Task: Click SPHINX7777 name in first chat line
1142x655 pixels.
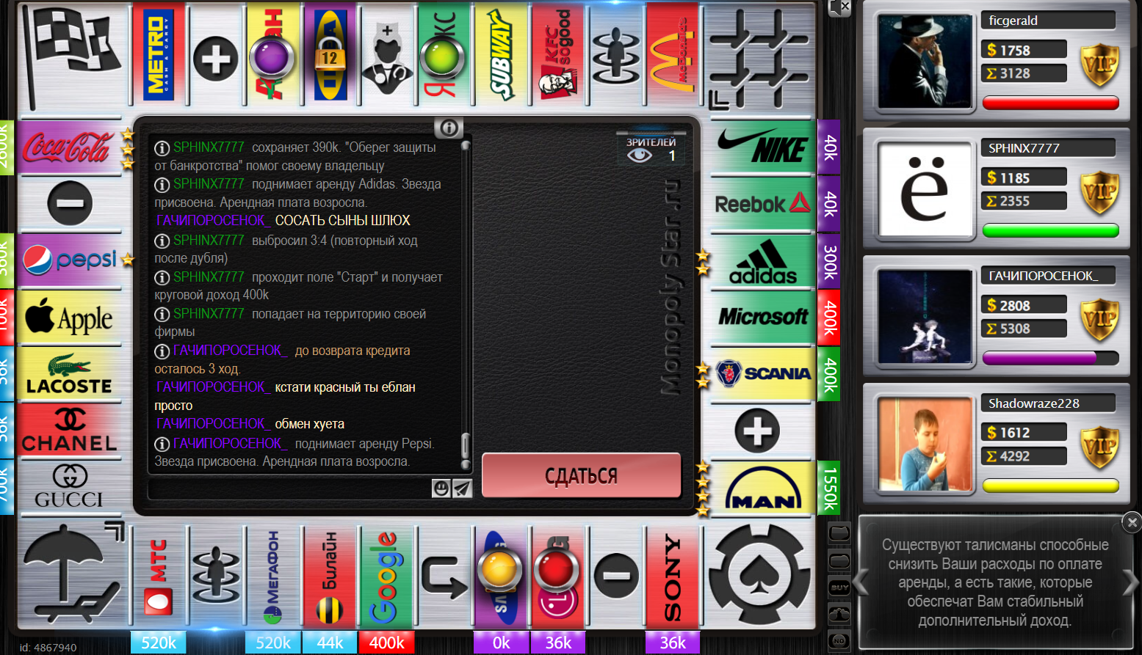Action: (209, 147)
